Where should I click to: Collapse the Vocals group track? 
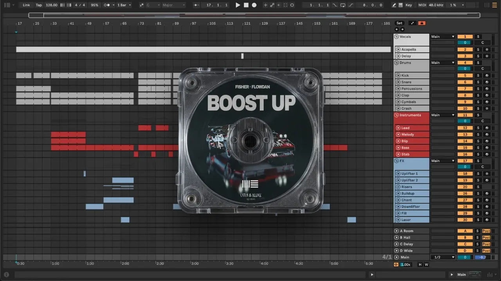tap(396, 37)
